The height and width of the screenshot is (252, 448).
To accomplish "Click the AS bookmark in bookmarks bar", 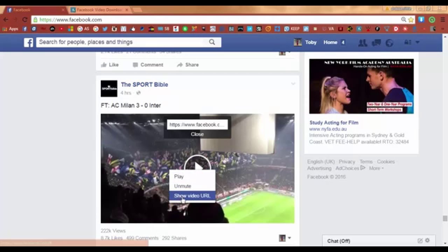I will click(x=83, y=29).
